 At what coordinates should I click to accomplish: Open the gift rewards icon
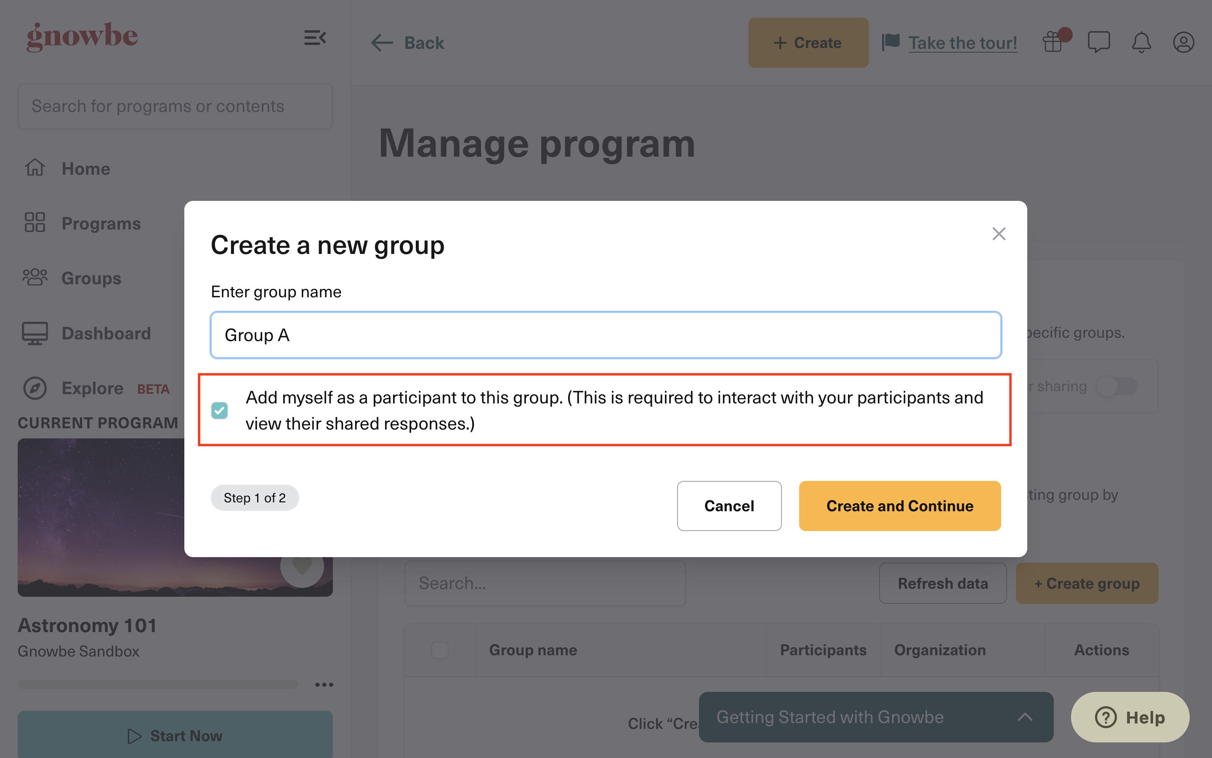coord(1053,42)
